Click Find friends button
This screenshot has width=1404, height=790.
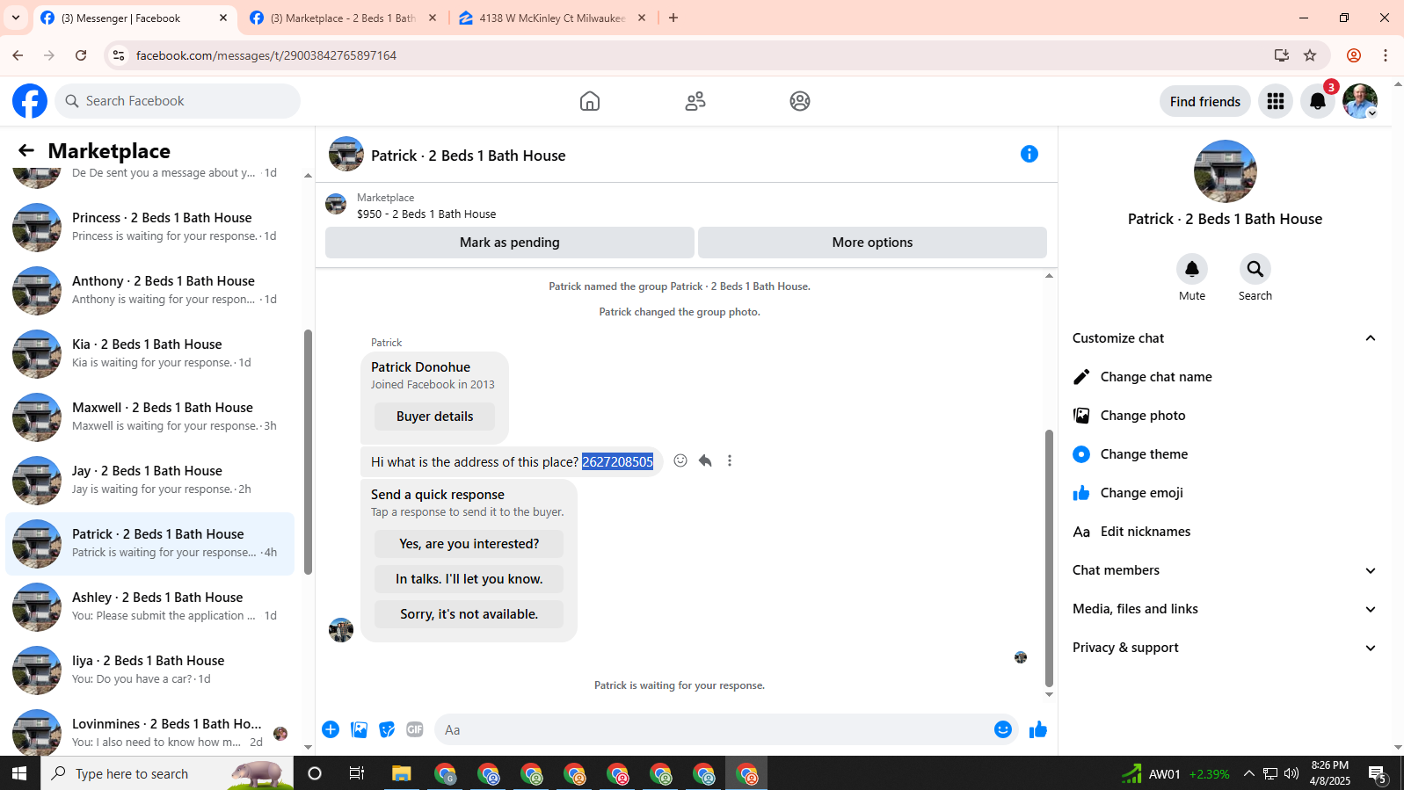pos(1204,101)
